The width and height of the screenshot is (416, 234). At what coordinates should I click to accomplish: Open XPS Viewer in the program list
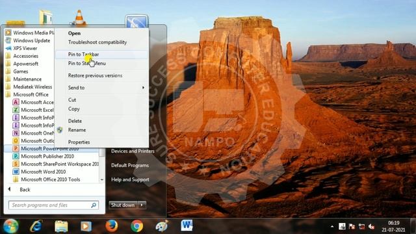click(x=21, y=48)
